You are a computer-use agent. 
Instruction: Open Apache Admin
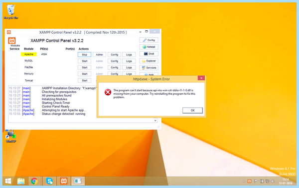(99, 55)
